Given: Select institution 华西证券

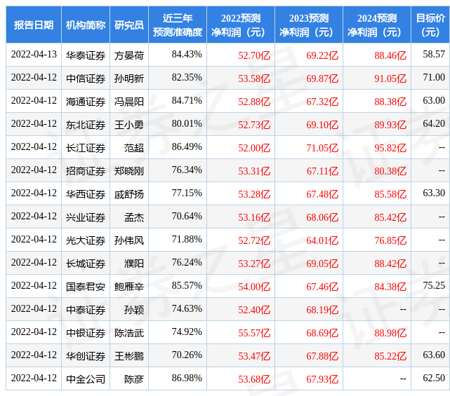Looking at the screenshot, I should pyautogui.click(x=86, y=194).
